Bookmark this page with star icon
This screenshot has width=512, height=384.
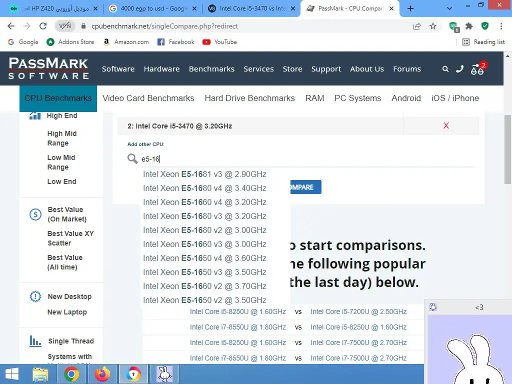(x=433, y=26)
